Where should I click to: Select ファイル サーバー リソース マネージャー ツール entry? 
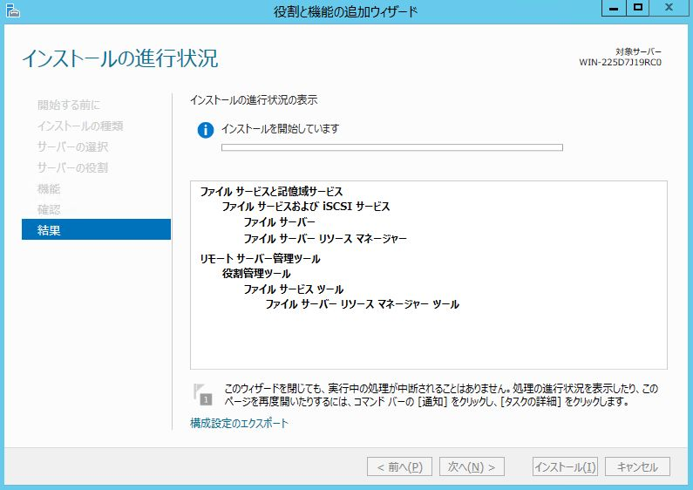tap(362, 304)
